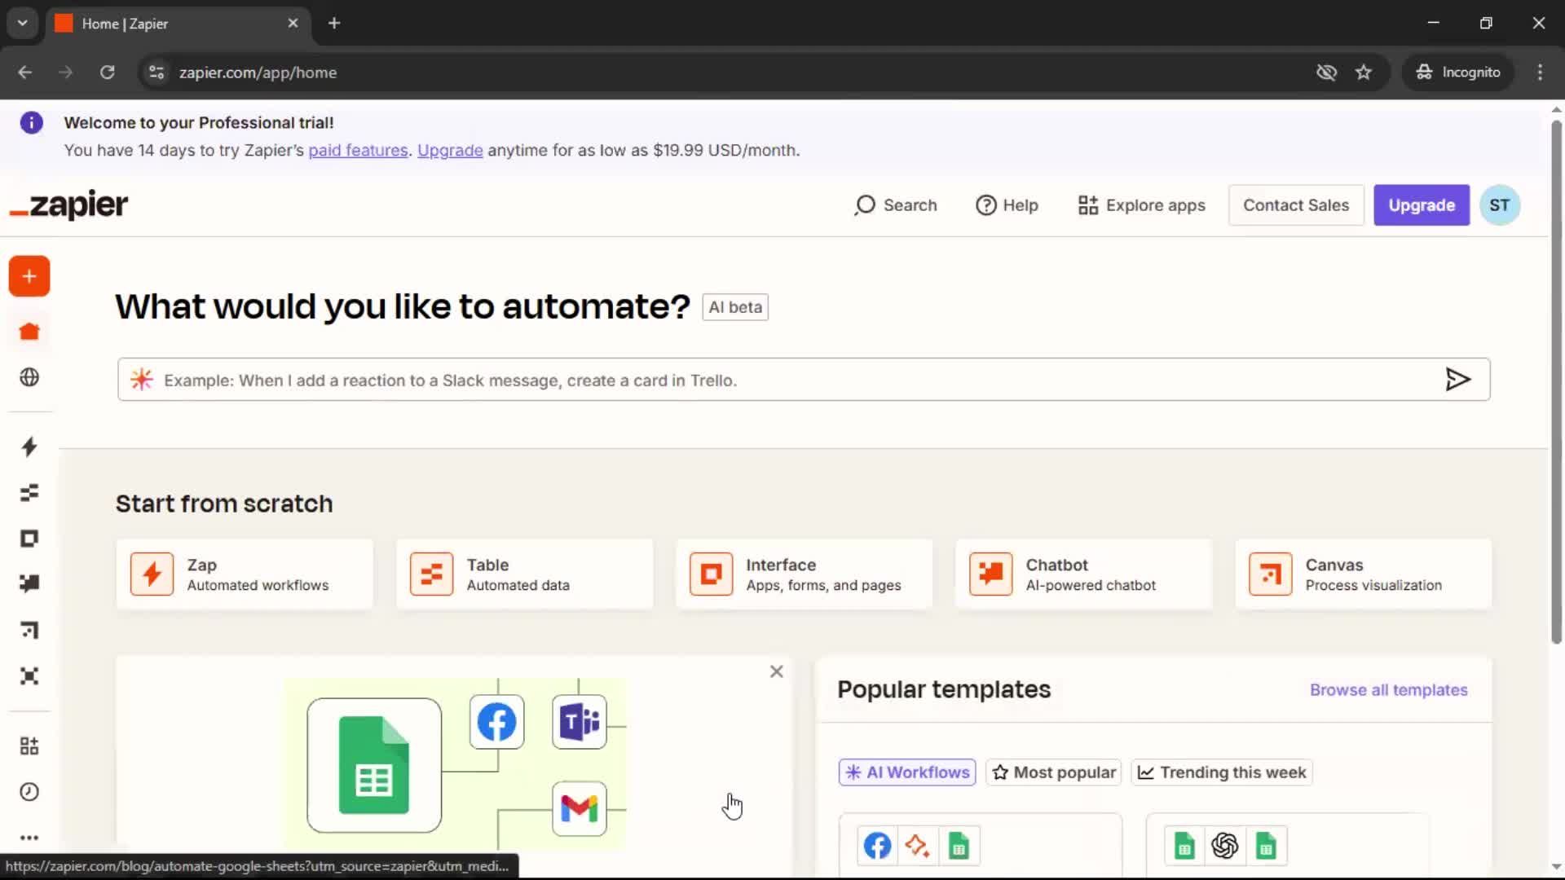This screenshot has height=880, width=1565.
Task: Click the tracking protection eye icon
Action: 1326,73
